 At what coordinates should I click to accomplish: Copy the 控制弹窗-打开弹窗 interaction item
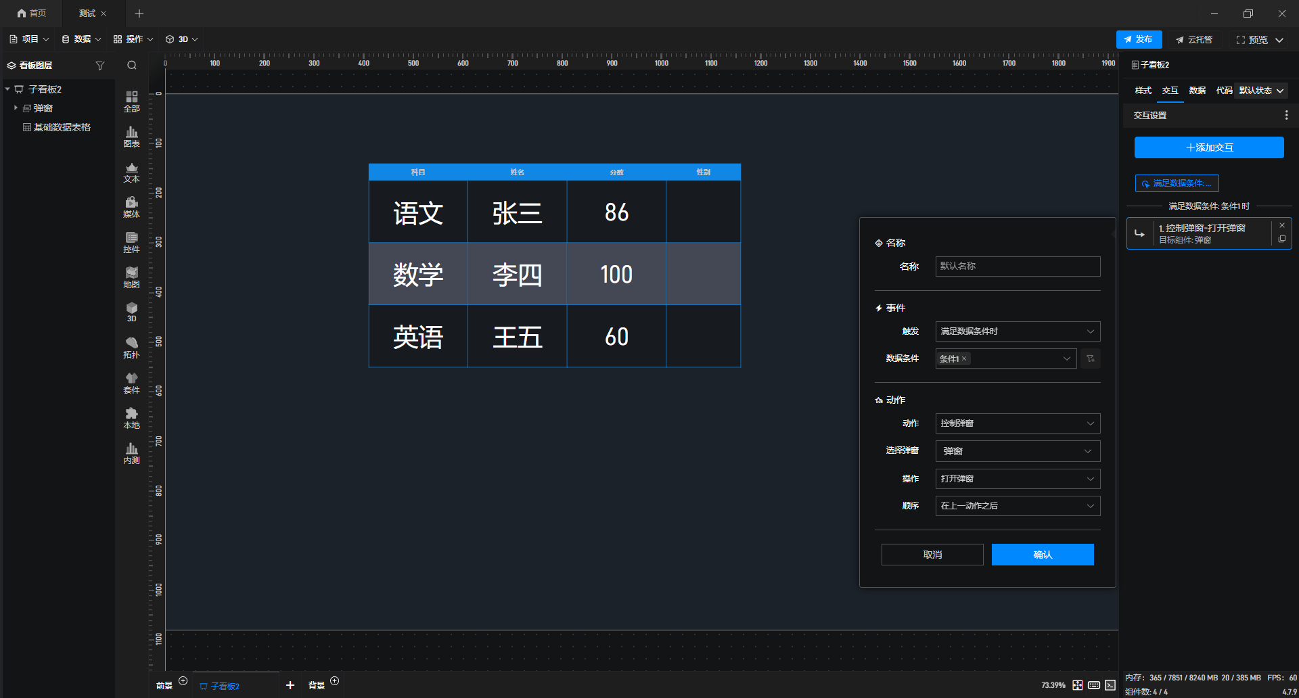(x=1282, y=239)
